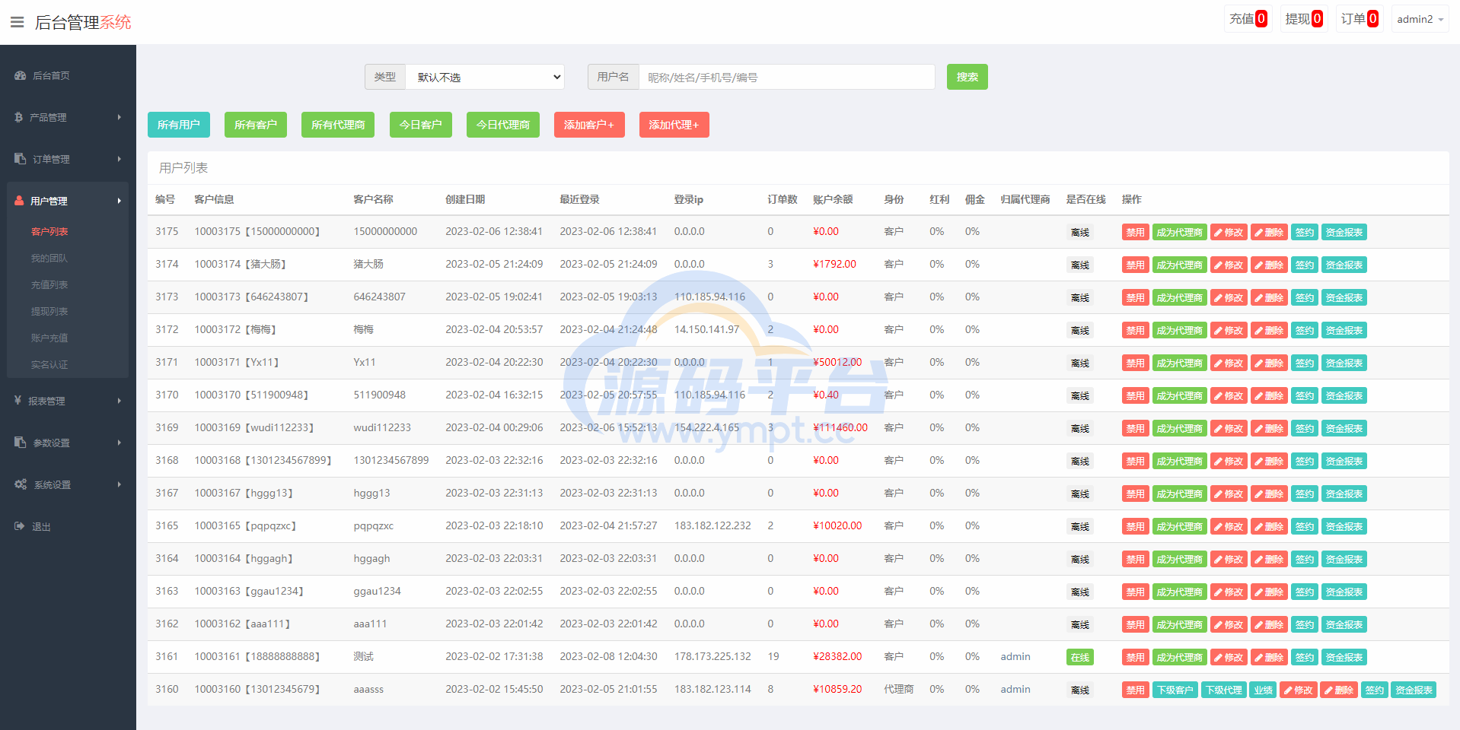Click 猪大肠 customer name cell

368,265
